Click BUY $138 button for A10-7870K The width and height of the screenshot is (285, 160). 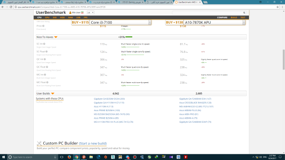[174, 23]
